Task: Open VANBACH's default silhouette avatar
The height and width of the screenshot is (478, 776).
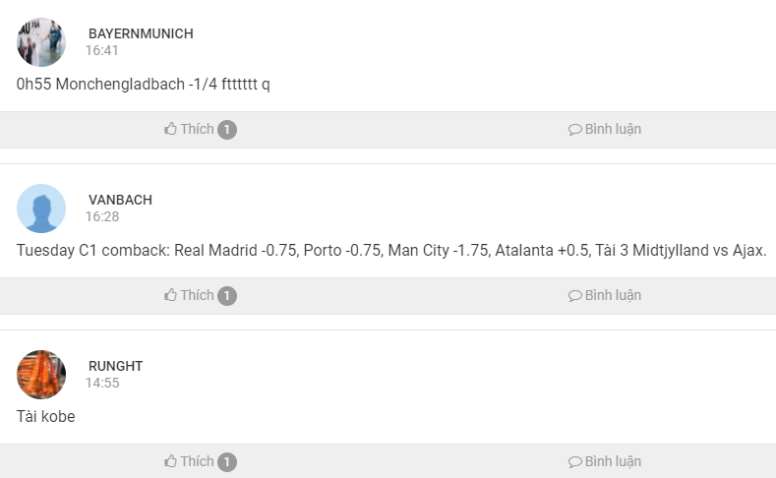Action: (41, 209)
